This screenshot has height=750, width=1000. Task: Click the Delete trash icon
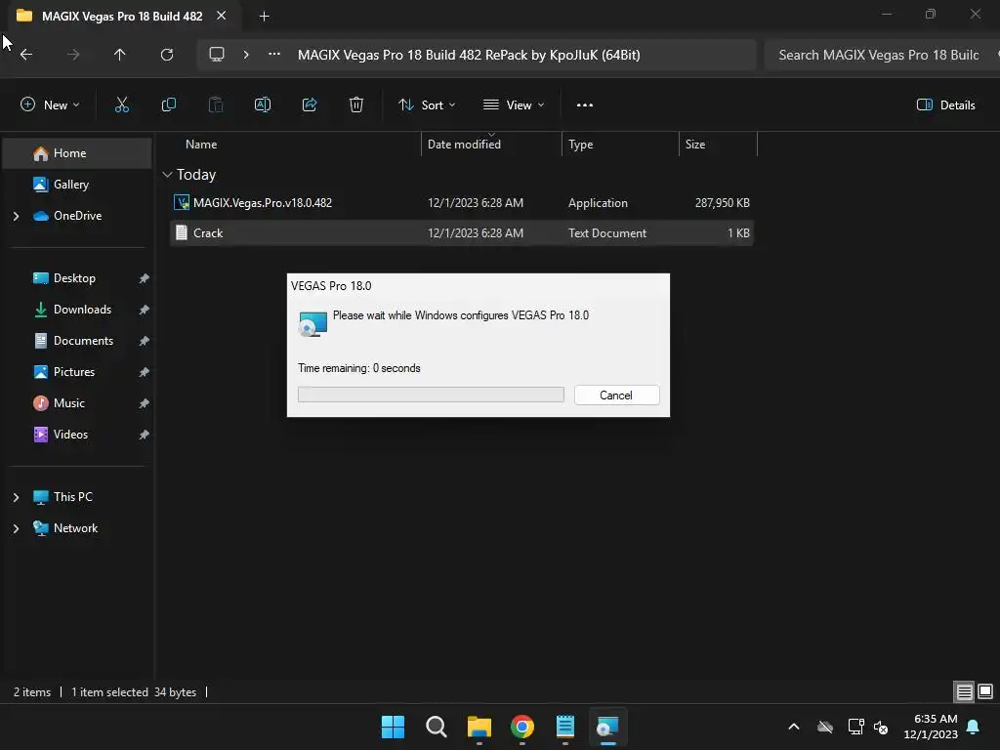356,105
